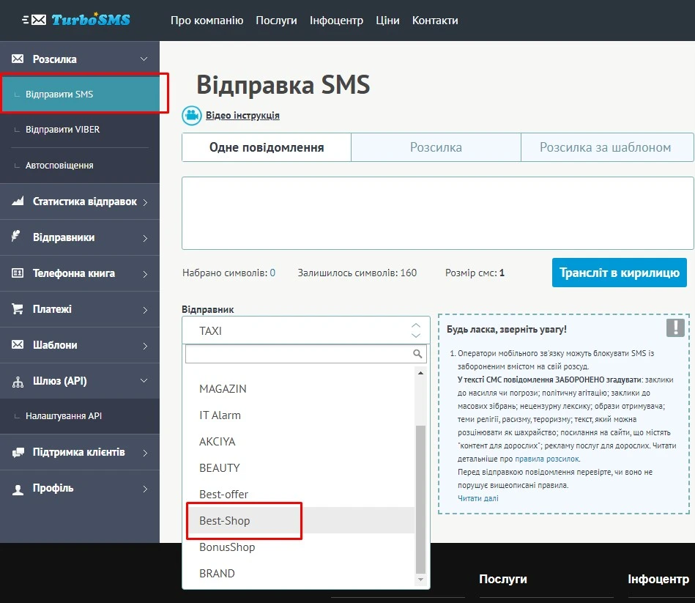695x603 pixels.
Task: Select Best-Shop from sender list
Action: 225,520
